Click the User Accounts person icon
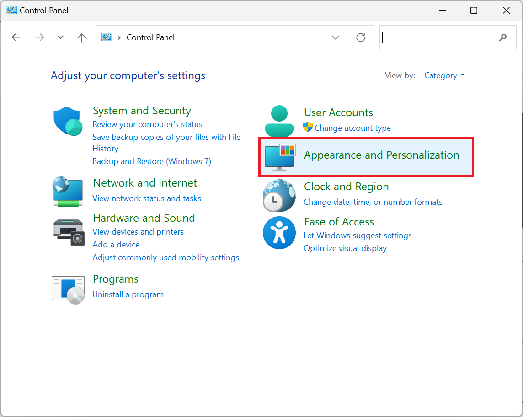The width and height of the screenshot is (523, 417). coord(279,121)
